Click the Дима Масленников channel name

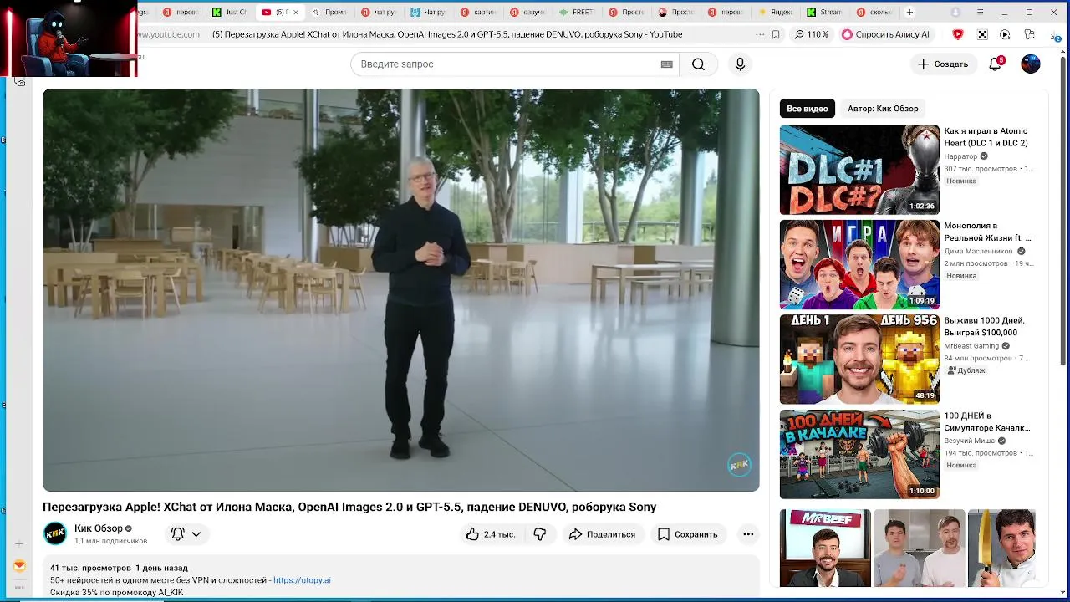point(978,251)
